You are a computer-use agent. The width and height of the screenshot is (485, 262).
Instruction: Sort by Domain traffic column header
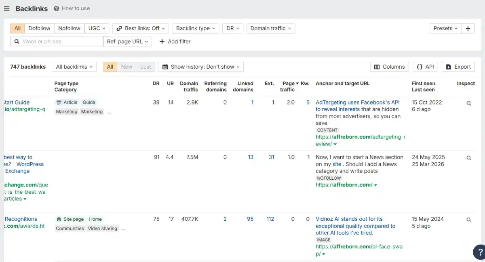tap(189, 86)
